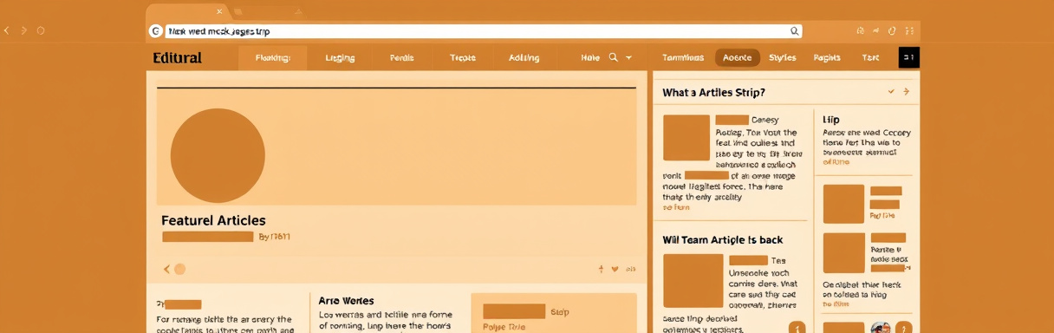Click the browser reload icon
The image size is (1054, 333).
point(41,30)
